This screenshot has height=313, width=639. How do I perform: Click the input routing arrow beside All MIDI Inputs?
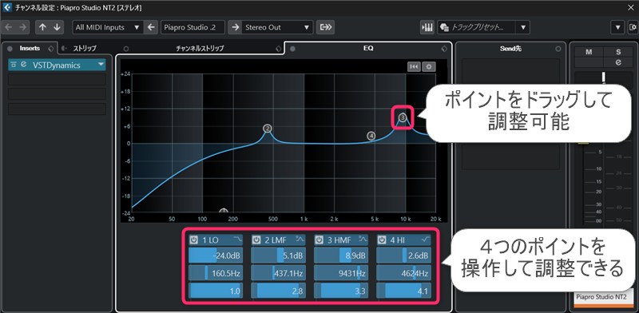[x=151, y=27]
